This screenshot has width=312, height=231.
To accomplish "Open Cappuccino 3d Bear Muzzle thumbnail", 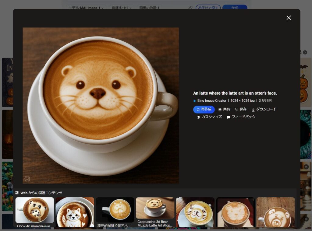I will pos(155,212).
